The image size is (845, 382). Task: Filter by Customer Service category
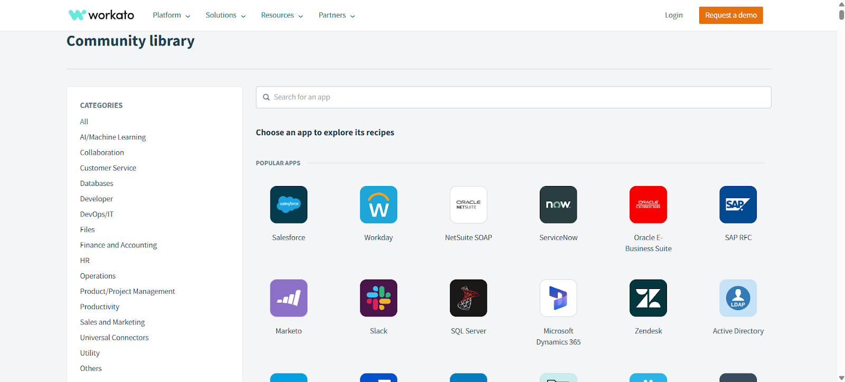pyautogui.click(x=108, y=168)
